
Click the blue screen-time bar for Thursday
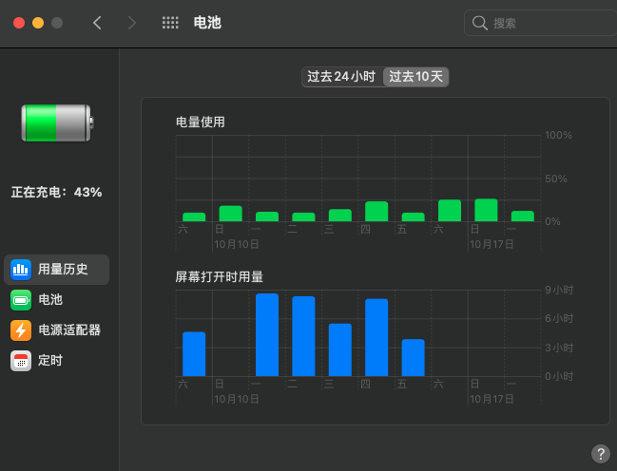(x=376, y=338)
